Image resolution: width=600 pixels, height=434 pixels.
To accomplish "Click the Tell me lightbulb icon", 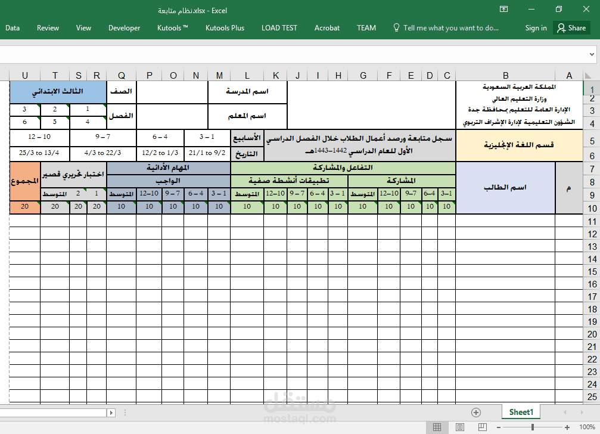I will (x=396, y=27).
